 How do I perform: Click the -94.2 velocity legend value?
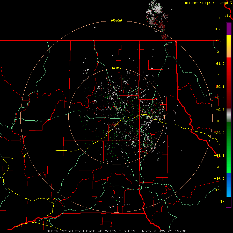click(219, 179)
